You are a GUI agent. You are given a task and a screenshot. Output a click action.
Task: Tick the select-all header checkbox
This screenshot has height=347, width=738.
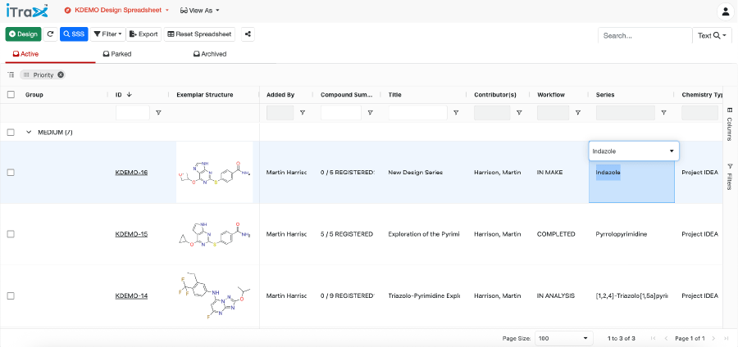[x=11, y=94]
